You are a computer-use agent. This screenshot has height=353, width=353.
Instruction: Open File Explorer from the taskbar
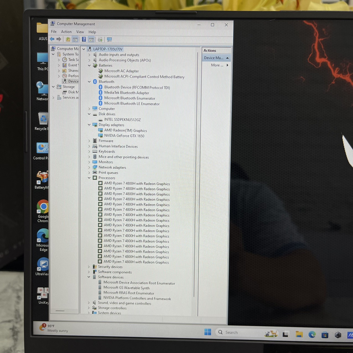[299, 334]
